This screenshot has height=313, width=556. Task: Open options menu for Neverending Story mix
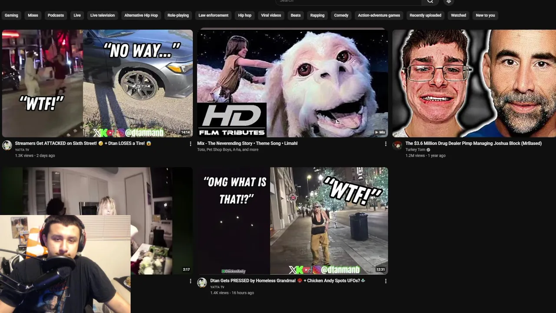(385, 144)
